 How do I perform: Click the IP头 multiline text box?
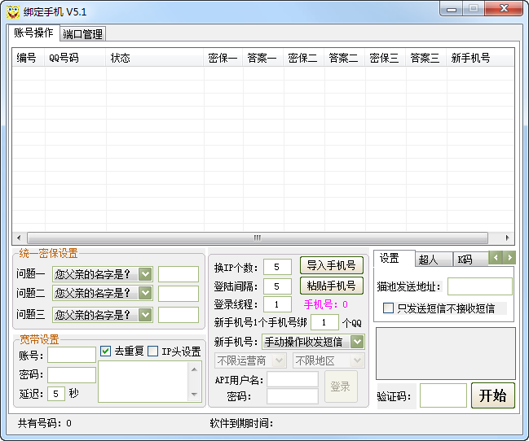(150, 382)
